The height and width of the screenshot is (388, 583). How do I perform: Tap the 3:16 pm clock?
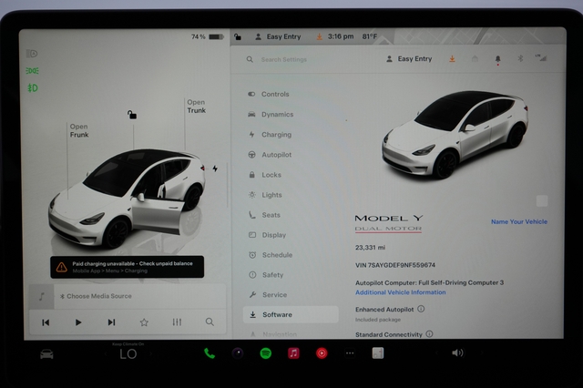pyautogui.click(x=341, y=36)
